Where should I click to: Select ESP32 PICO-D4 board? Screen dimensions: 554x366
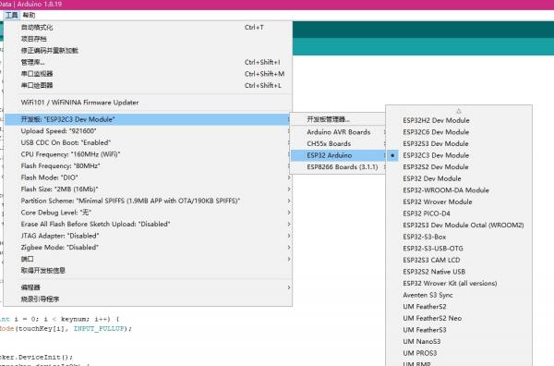(459, 213)
